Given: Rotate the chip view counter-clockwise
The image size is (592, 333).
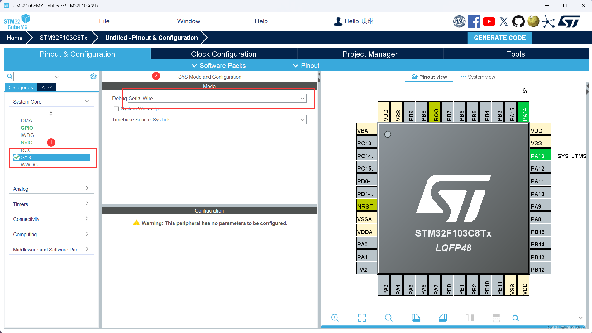Looking at the screenshot, I should tap(443, 318).
